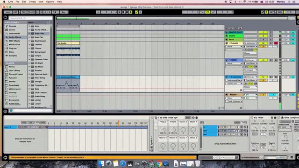
Task: Open the Options menu
Action: tap(50, 2)
